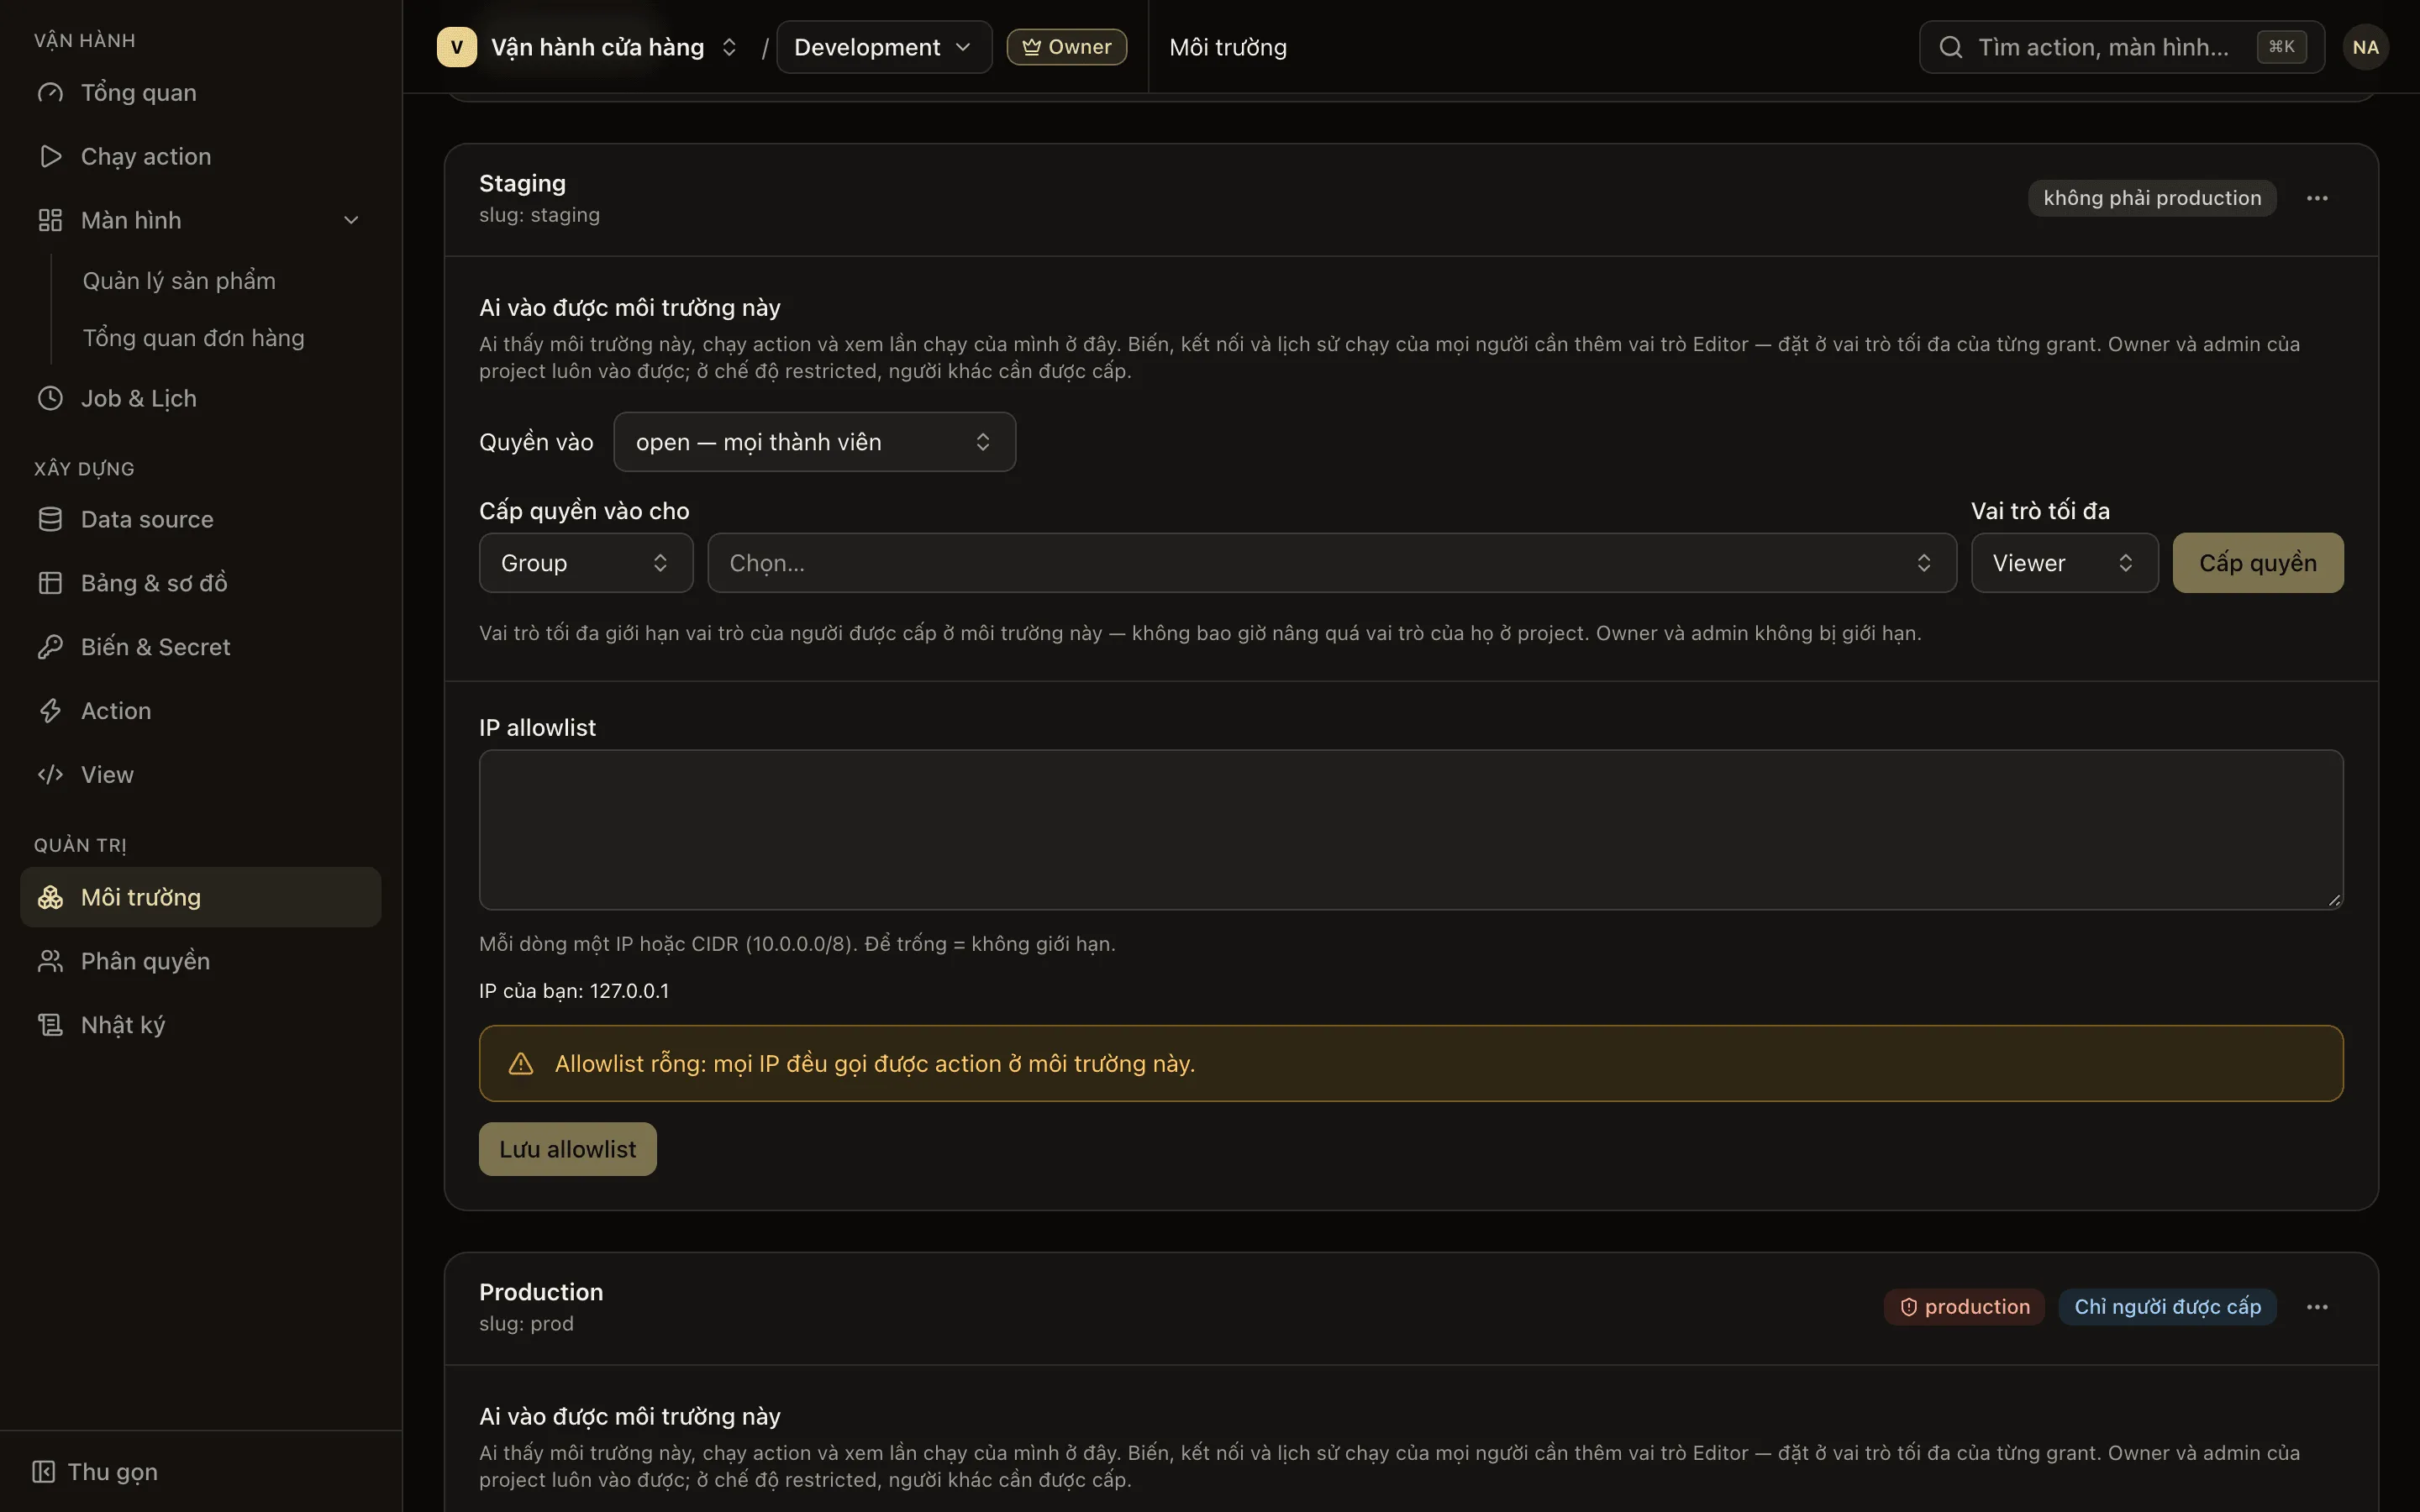Viewport: 2420px width, 1512px height.
Task: Open Action lightning icon
Action: 50,711
